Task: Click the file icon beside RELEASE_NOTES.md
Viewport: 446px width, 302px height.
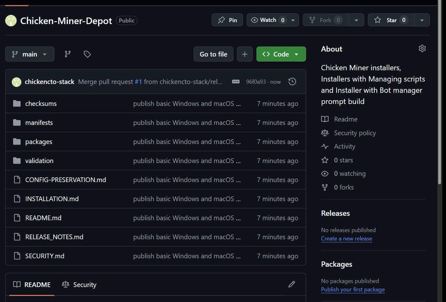Action: pyautogui.click(x=17, y=237)
